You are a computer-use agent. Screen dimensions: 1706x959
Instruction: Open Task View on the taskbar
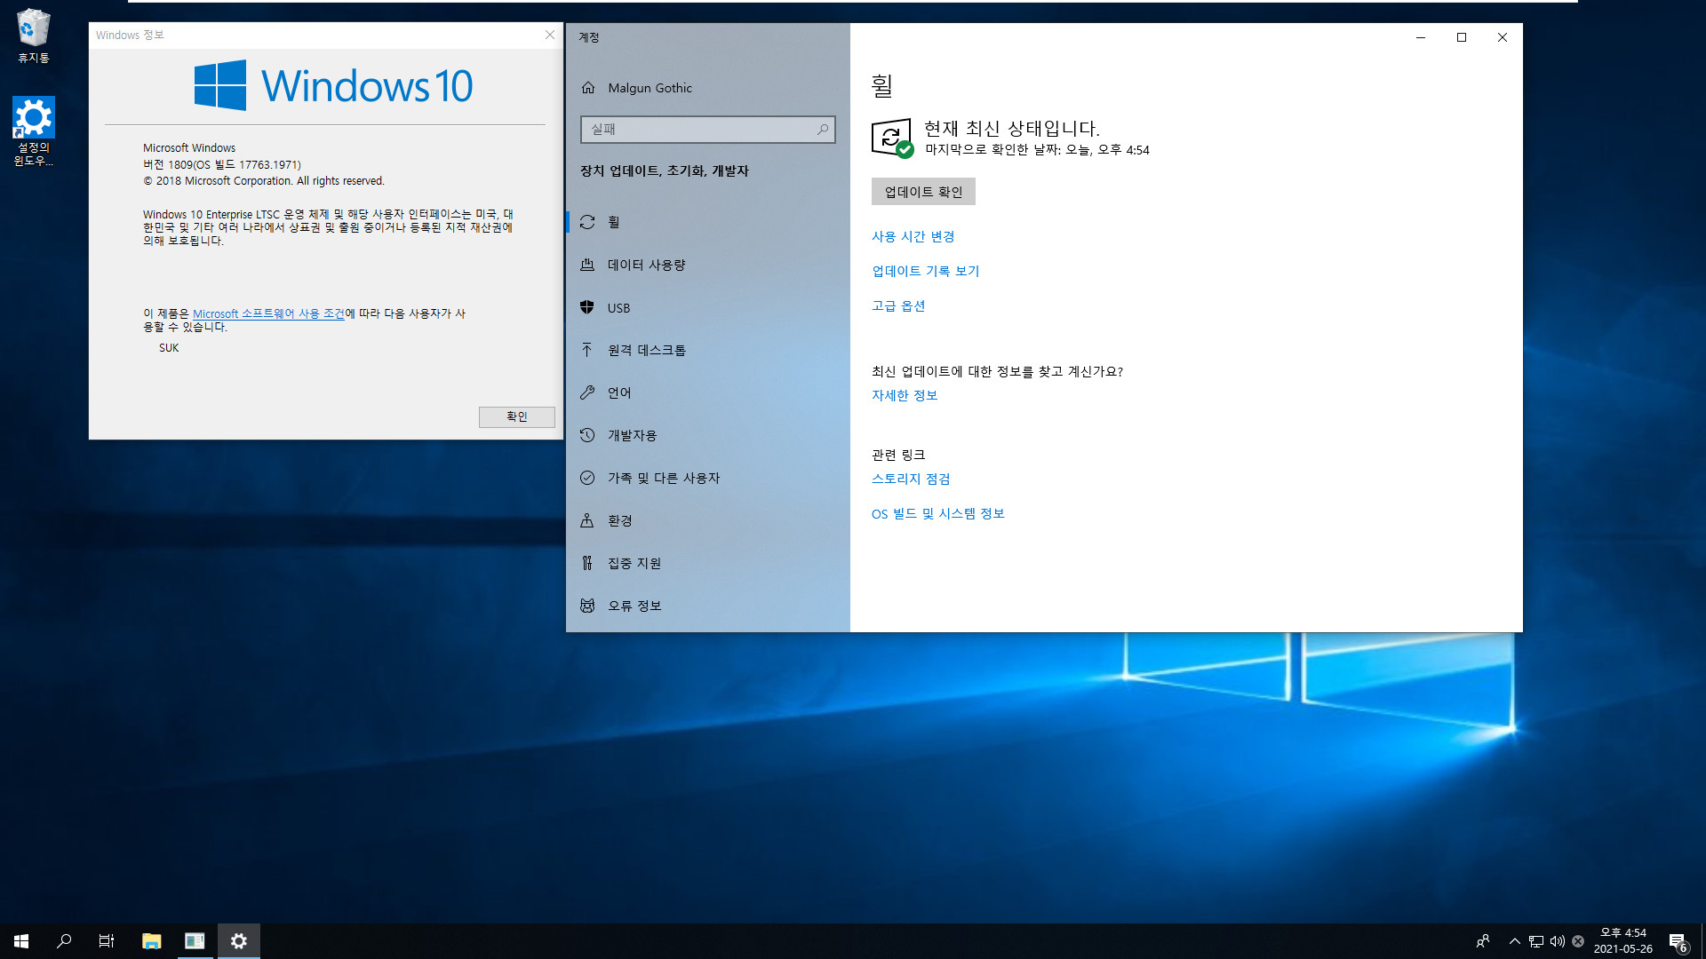[x=107, y=941]
